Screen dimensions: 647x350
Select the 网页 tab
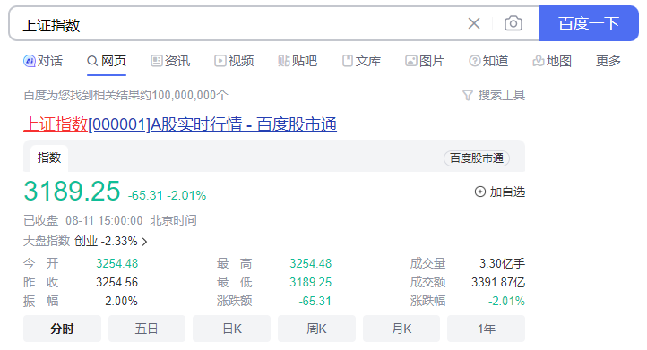107,61
